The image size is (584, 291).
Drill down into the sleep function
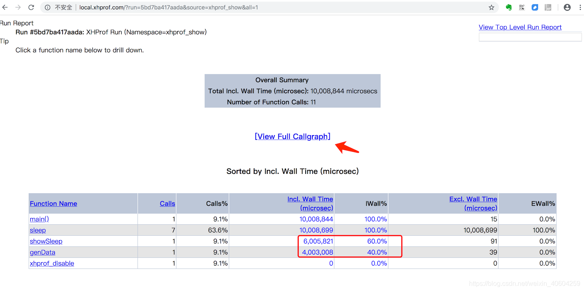pyautogui.click(x=38, y=230)
